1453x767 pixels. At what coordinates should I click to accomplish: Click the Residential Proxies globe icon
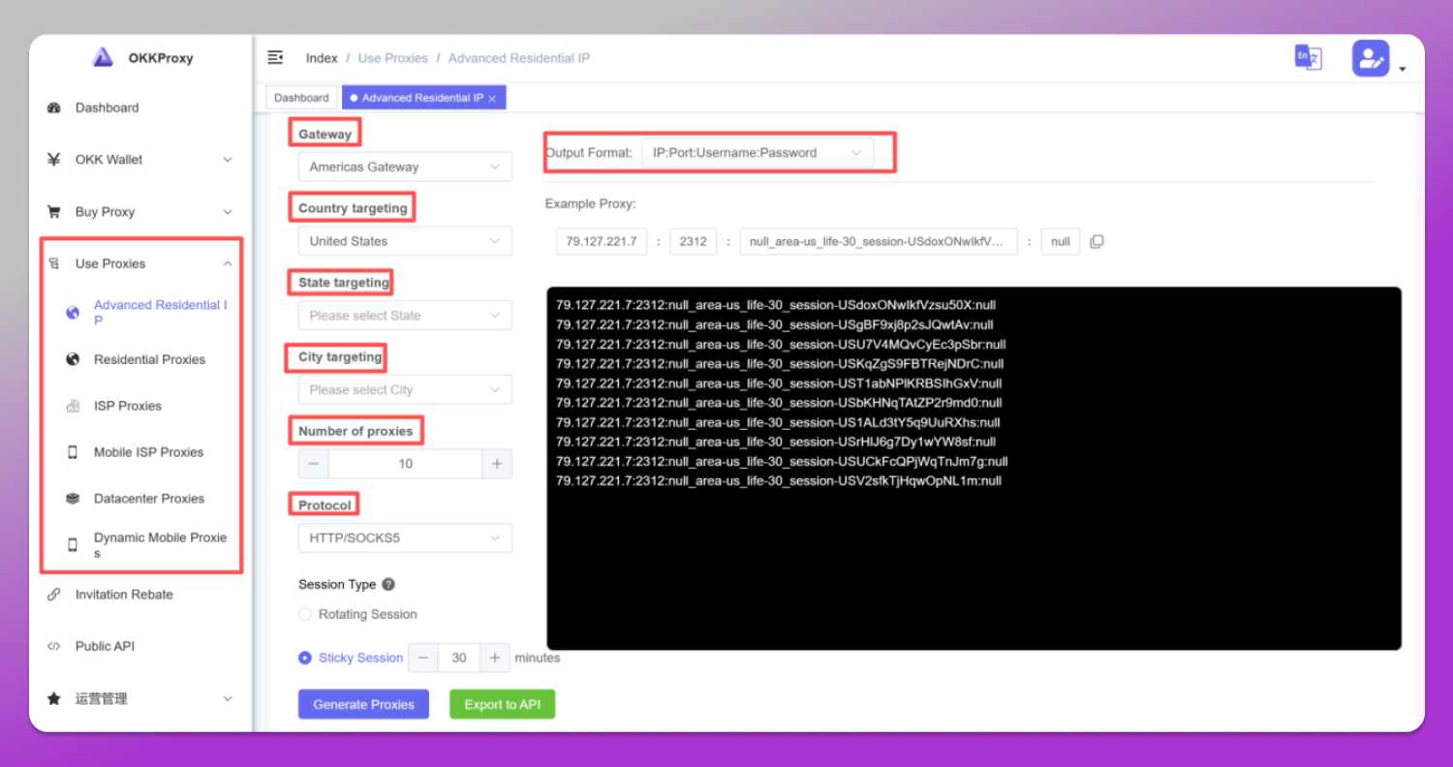pyautogui.click(x=72, y=359)
